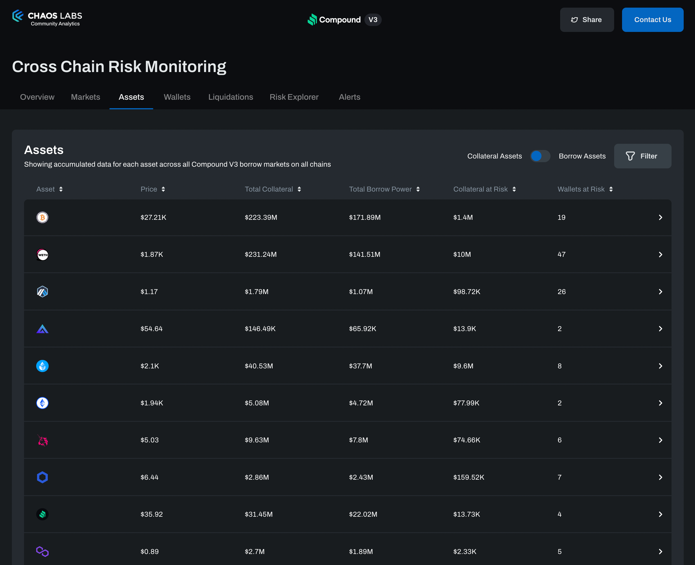The width and height of the screenshot is (695, 565).
Task: Click the Compound V3 version badge
Action: point(373,20)
